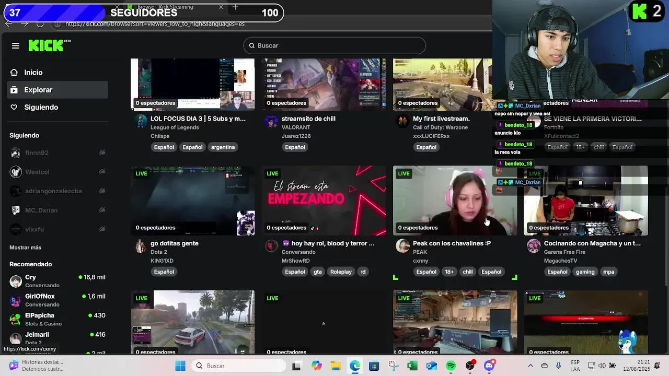Viewport: 669px width, 376px height.
Task: Open go dotitas gente stream thumbnail
Action: 192,201
